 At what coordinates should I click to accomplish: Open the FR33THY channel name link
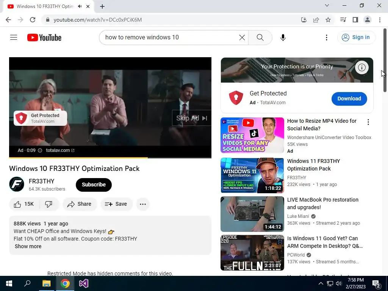tap(41, 181)
